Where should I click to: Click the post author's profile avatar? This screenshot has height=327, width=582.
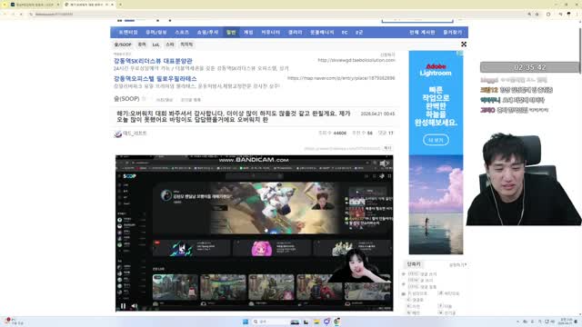[118, 134]
